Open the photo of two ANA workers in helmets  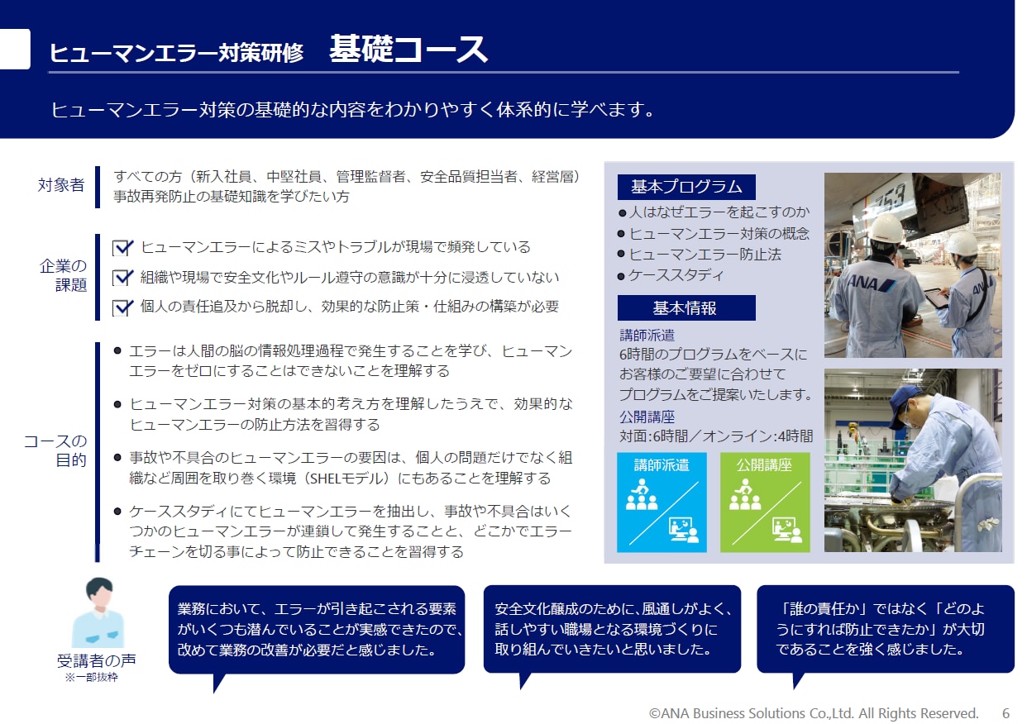tap(912, 264)
